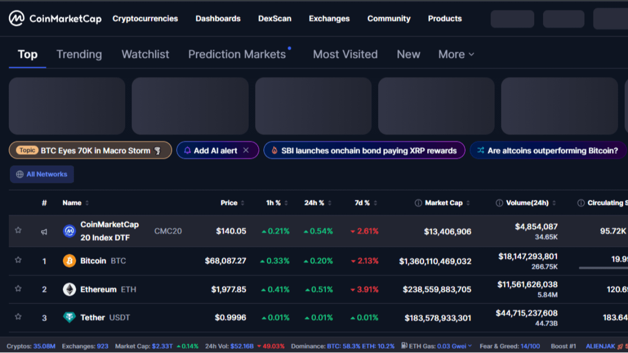Sort table by Price column

(x=233, y=203)
